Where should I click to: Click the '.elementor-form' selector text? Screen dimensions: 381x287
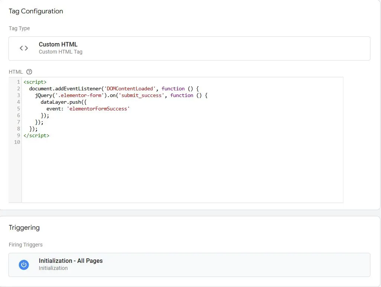click(x=80, y=95)
